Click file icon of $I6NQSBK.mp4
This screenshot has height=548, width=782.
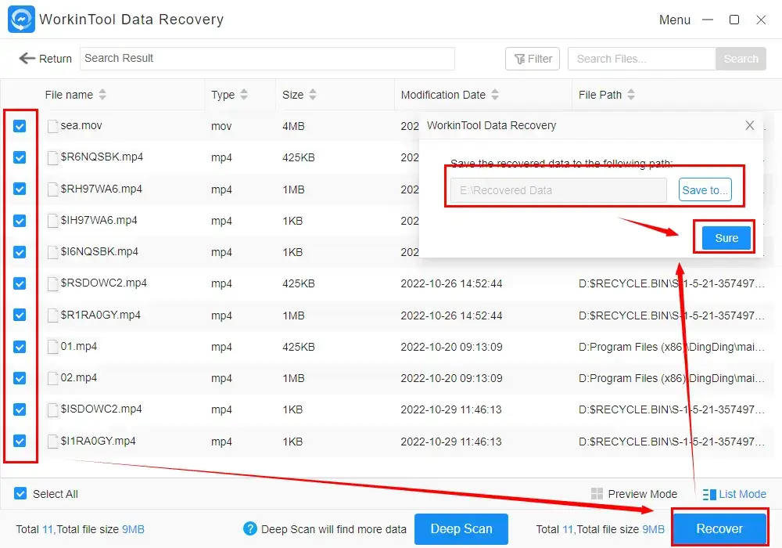pyautogui.click(x=52, y=252)
